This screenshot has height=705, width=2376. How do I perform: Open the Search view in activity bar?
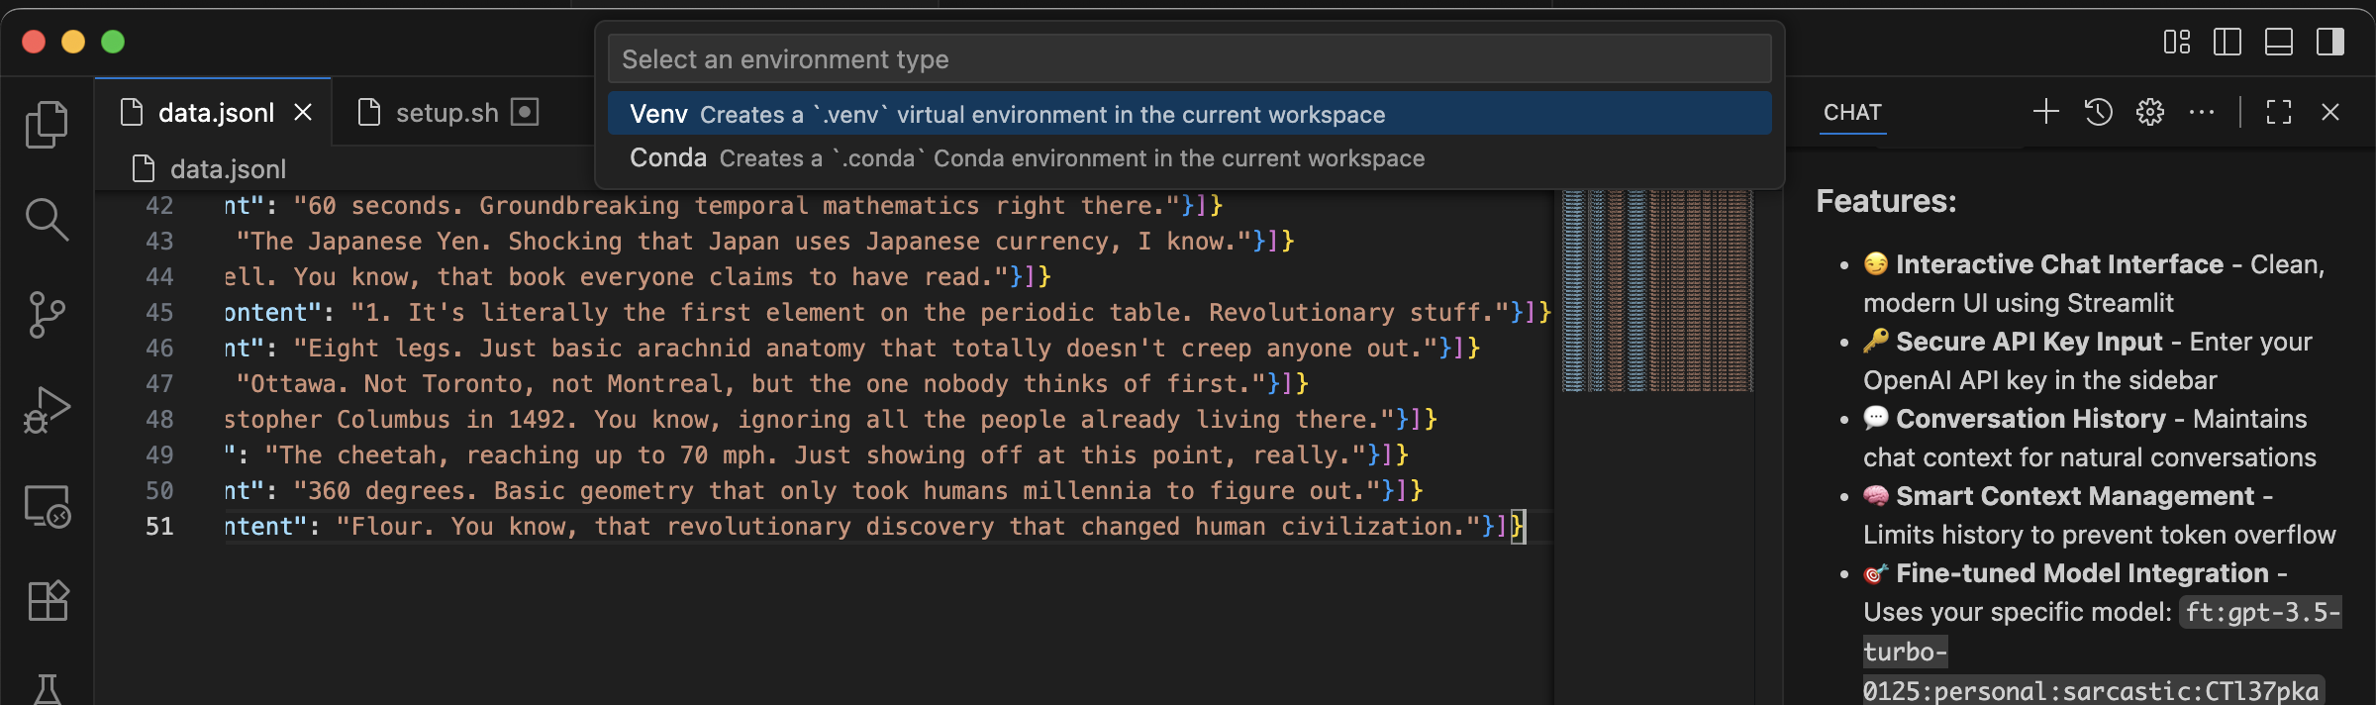(47, 219)
